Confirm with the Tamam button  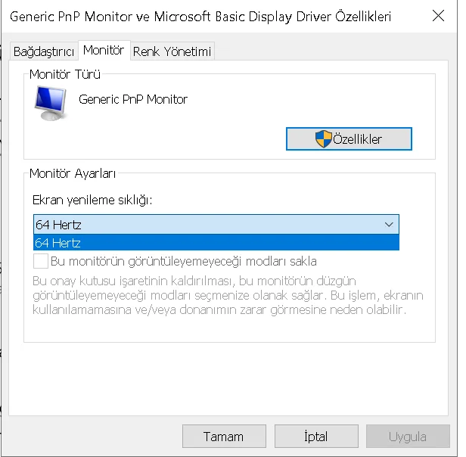(223, 437)
